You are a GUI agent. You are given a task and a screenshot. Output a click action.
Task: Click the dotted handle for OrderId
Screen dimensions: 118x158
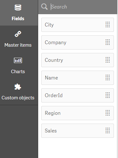pos(108,95)
